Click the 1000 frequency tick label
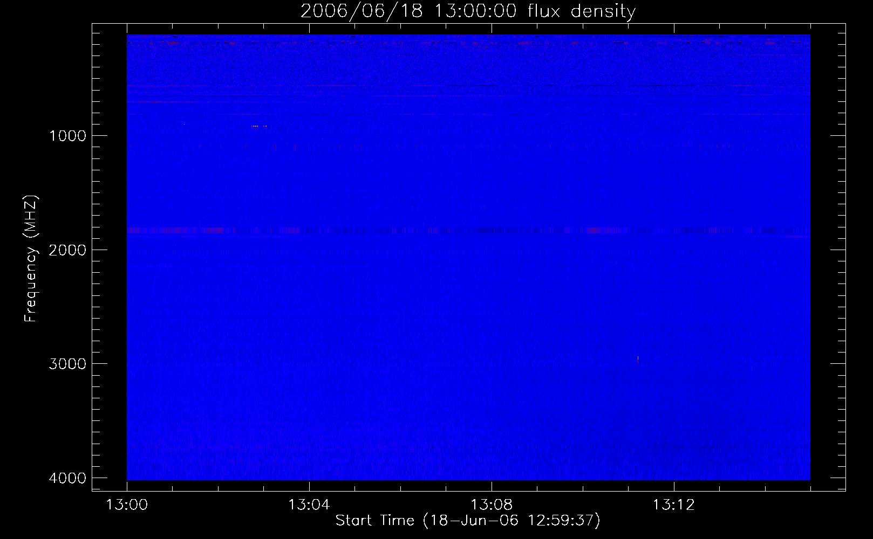Image resolution: width=873 pixels, height=539 pixels. [x=67, y=136]
